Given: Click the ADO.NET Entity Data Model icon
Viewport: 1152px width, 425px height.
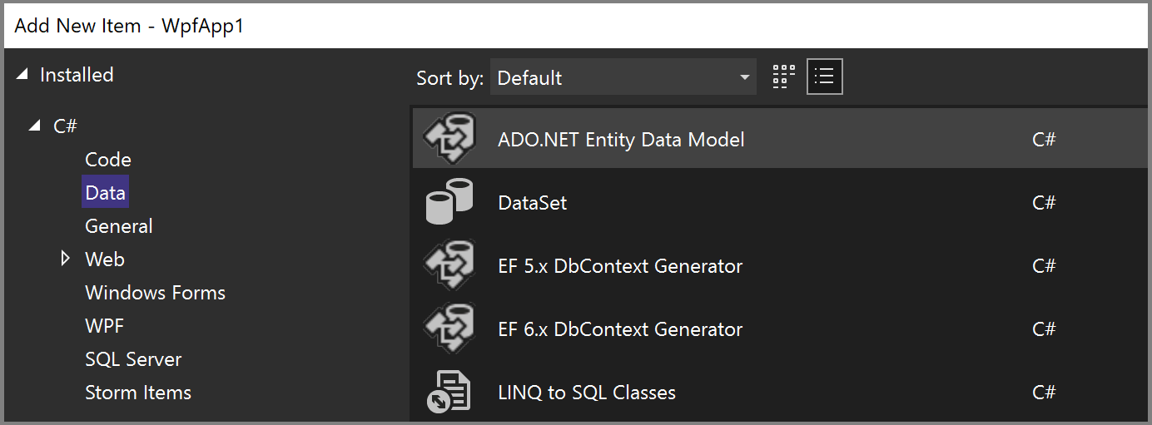Looking at the screenshot, I should click(449, 139).
